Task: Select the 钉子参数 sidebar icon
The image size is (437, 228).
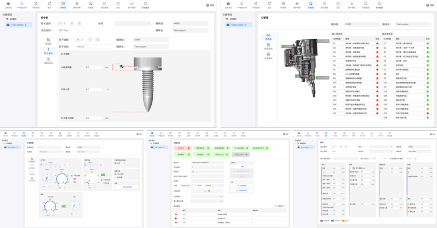Action: pyautogui.click(x=49, y=50)
